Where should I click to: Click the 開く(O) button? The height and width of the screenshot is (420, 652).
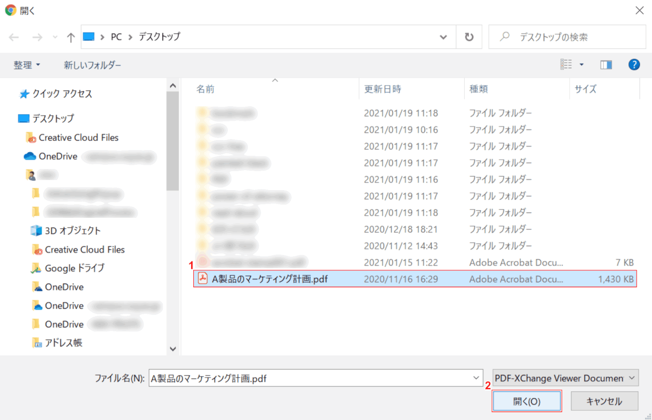tap(527, 401)
